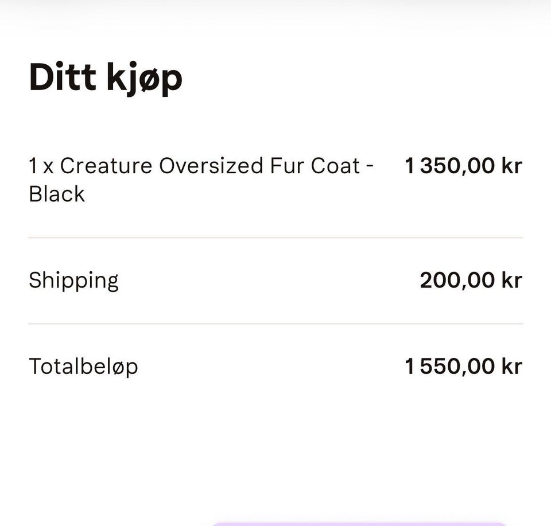This screenshot has width=551, height=526.
Task: Click the 'kr' currency after 200,00
Action: pos(512,280)
